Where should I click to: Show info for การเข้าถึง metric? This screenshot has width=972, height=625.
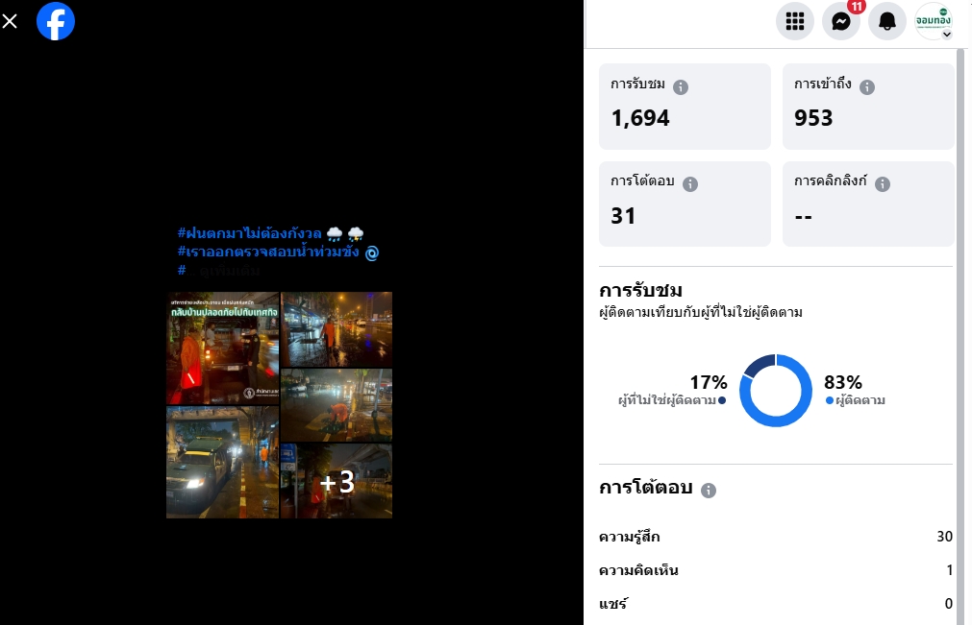coord(867,87)
